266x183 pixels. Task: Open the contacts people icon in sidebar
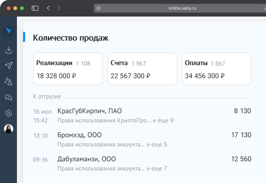tap(8, 81)
